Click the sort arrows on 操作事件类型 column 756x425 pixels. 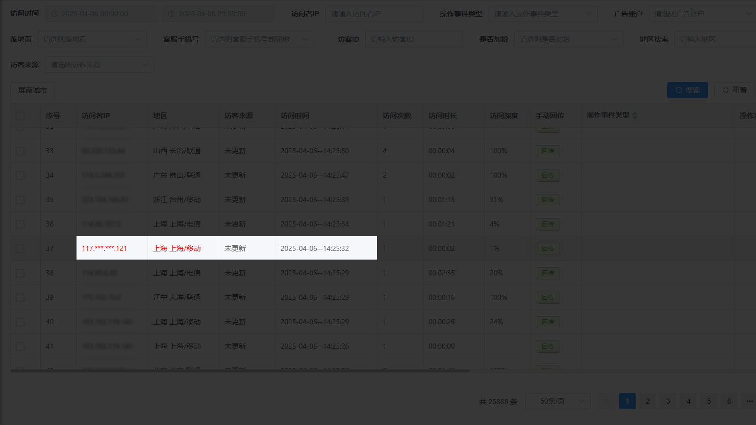pyautogui.click(x=635, y=116)
